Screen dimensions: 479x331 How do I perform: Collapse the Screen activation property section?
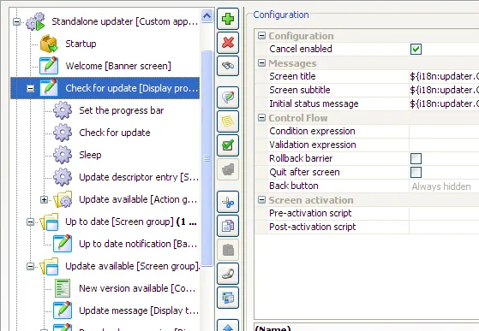click(261, 200)
